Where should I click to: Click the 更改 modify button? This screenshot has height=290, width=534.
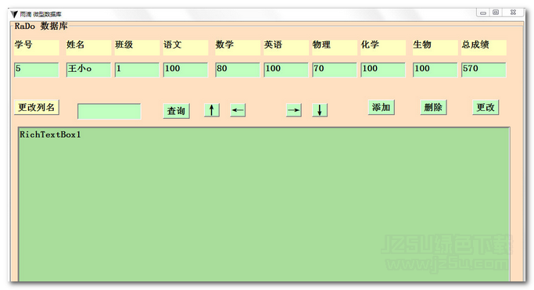486,107
